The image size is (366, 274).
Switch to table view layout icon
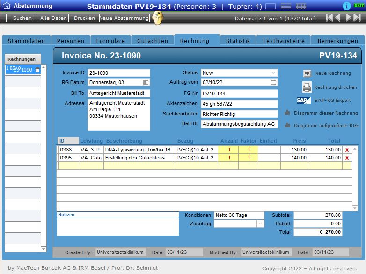(x=301, y=6)
